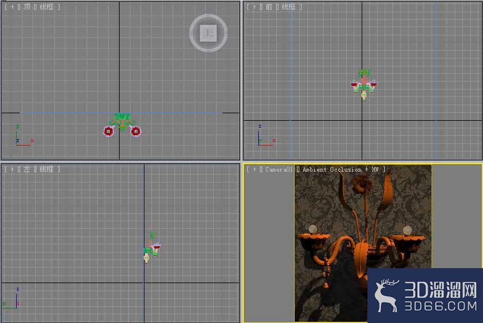Open the Camera01 view label menu
Screen dimensions: 483x323
pos(279,169)
